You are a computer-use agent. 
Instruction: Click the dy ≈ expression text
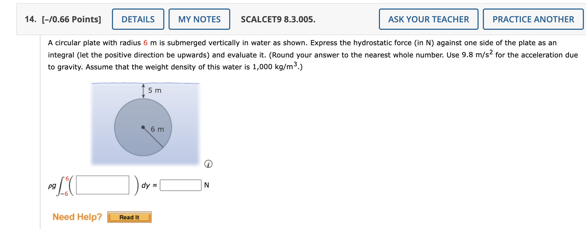coord(148,186)
